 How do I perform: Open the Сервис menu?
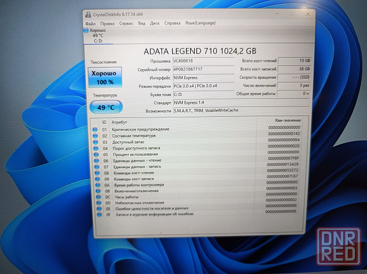coord(126,23)
